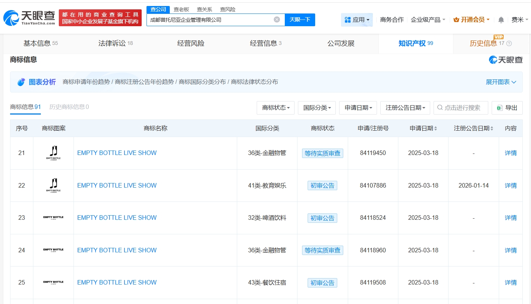This screenshot has height=304, width=531.
Task: Open the 应用 dropdown menu
Action: click(357, 20)
